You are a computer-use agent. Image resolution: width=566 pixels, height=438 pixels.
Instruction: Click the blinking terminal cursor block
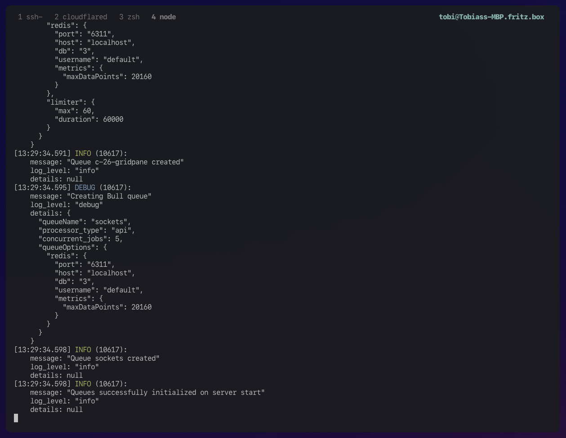coord(16,418)
